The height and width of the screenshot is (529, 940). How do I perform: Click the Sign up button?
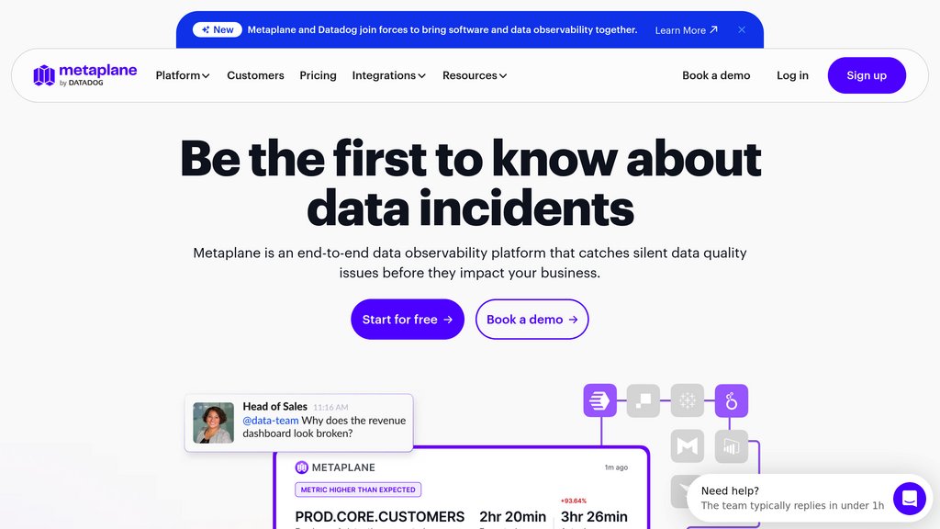[867, 75]
